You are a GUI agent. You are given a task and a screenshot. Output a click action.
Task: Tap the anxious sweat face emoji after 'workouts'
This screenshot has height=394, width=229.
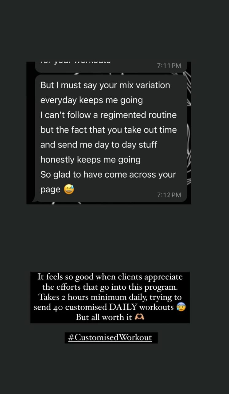pyautogui.click(x=181, y=307)
